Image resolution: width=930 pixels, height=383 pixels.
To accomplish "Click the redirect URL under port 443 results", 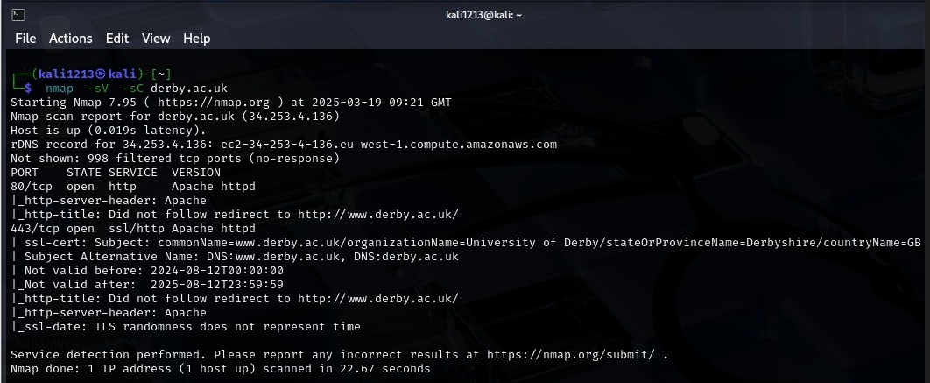I will click(x=388, y=298).
